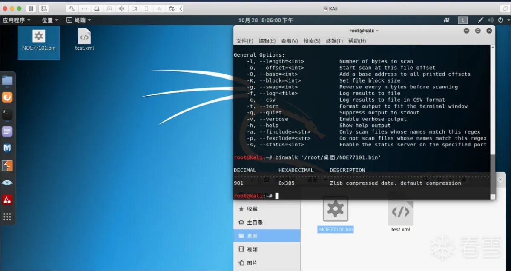Expand the 位置 places menu
The width and height of the screenshot is (511, 271).
coord(50,20)
